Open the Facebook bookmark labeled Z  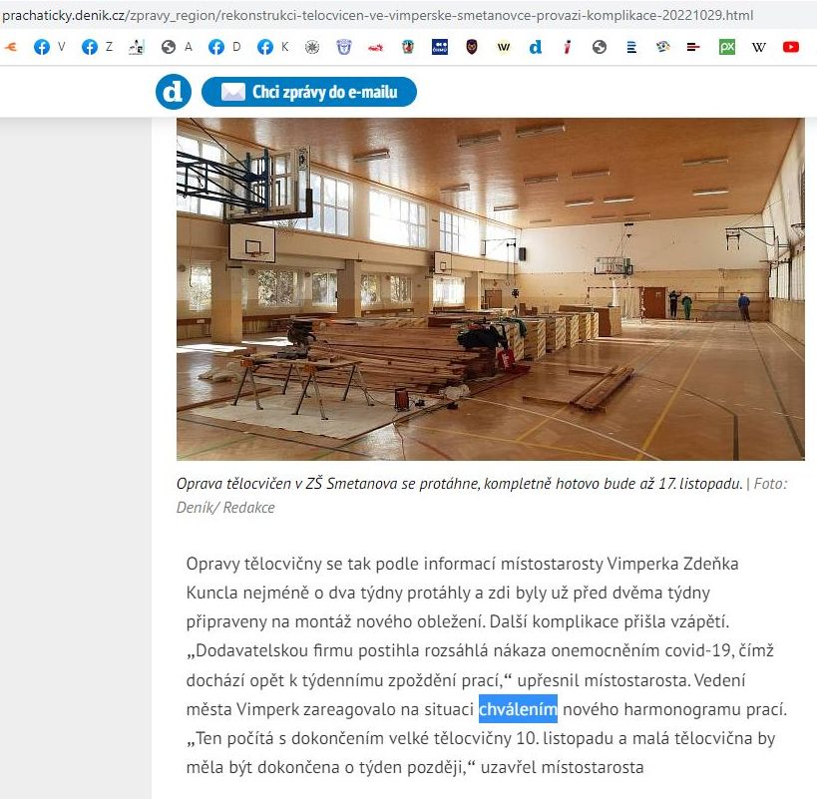(x=97, y=47)
